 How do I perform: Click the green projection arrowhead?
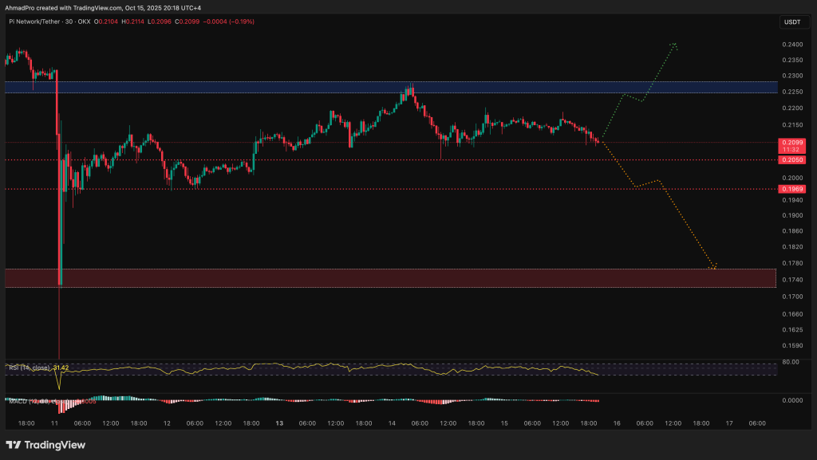(675, 44)
